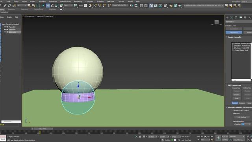The width and height of the screenshot is (252, 142).
Task: Open the Rendering menu
Action: click(78, 2)
